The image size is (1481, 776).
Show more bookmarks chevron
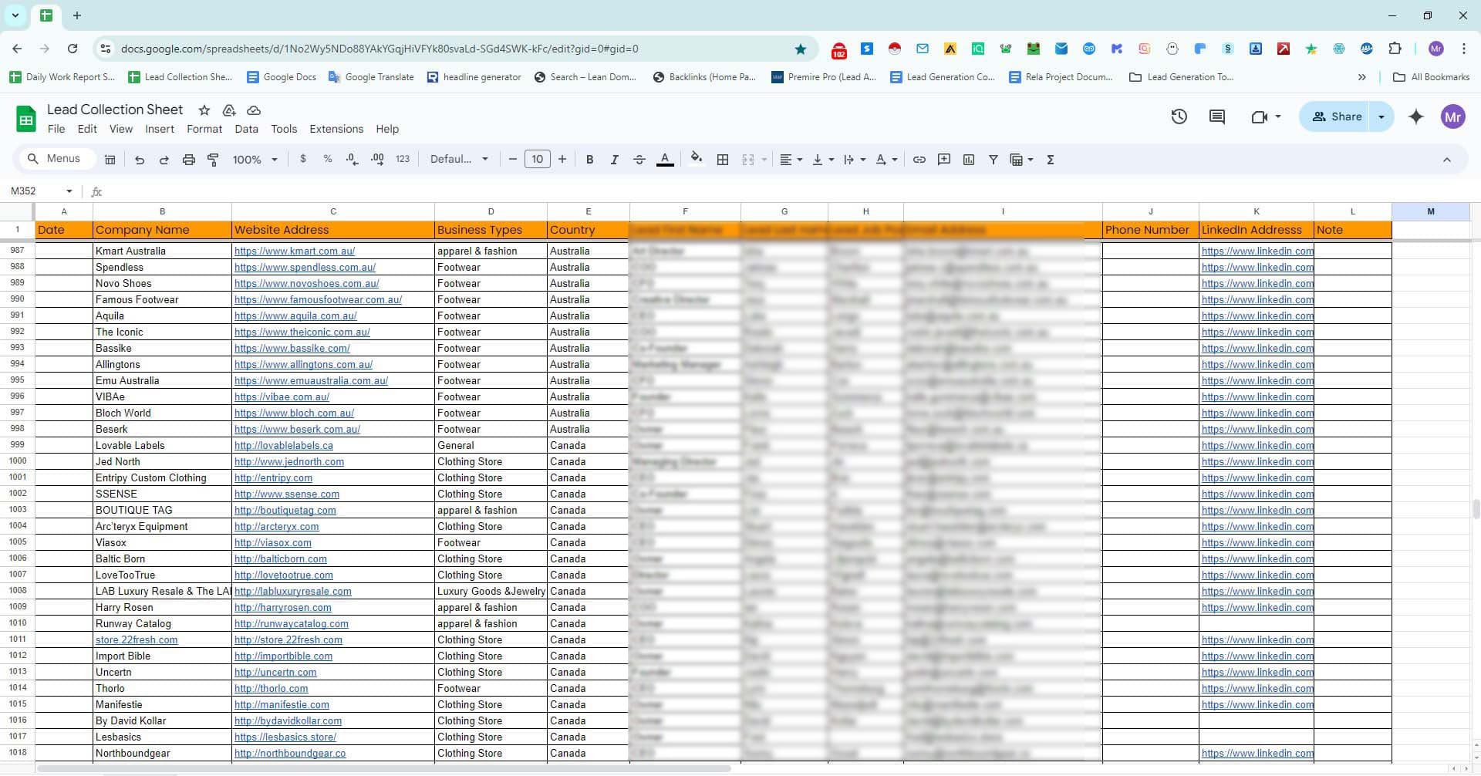pyautogui.click(x=1362, y=77)
